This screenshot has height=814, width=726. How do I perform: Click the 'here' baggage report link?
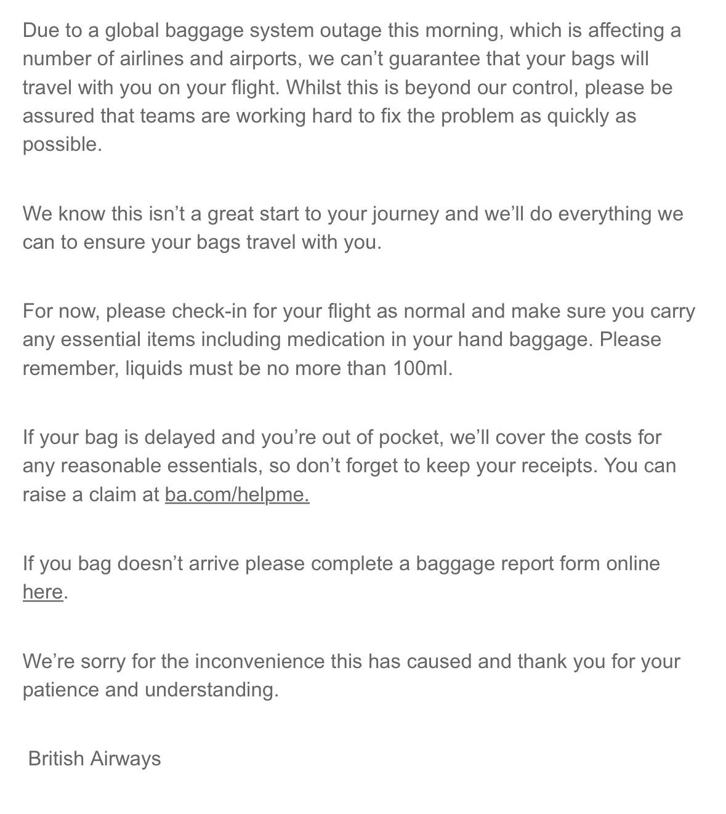(42, 592)
